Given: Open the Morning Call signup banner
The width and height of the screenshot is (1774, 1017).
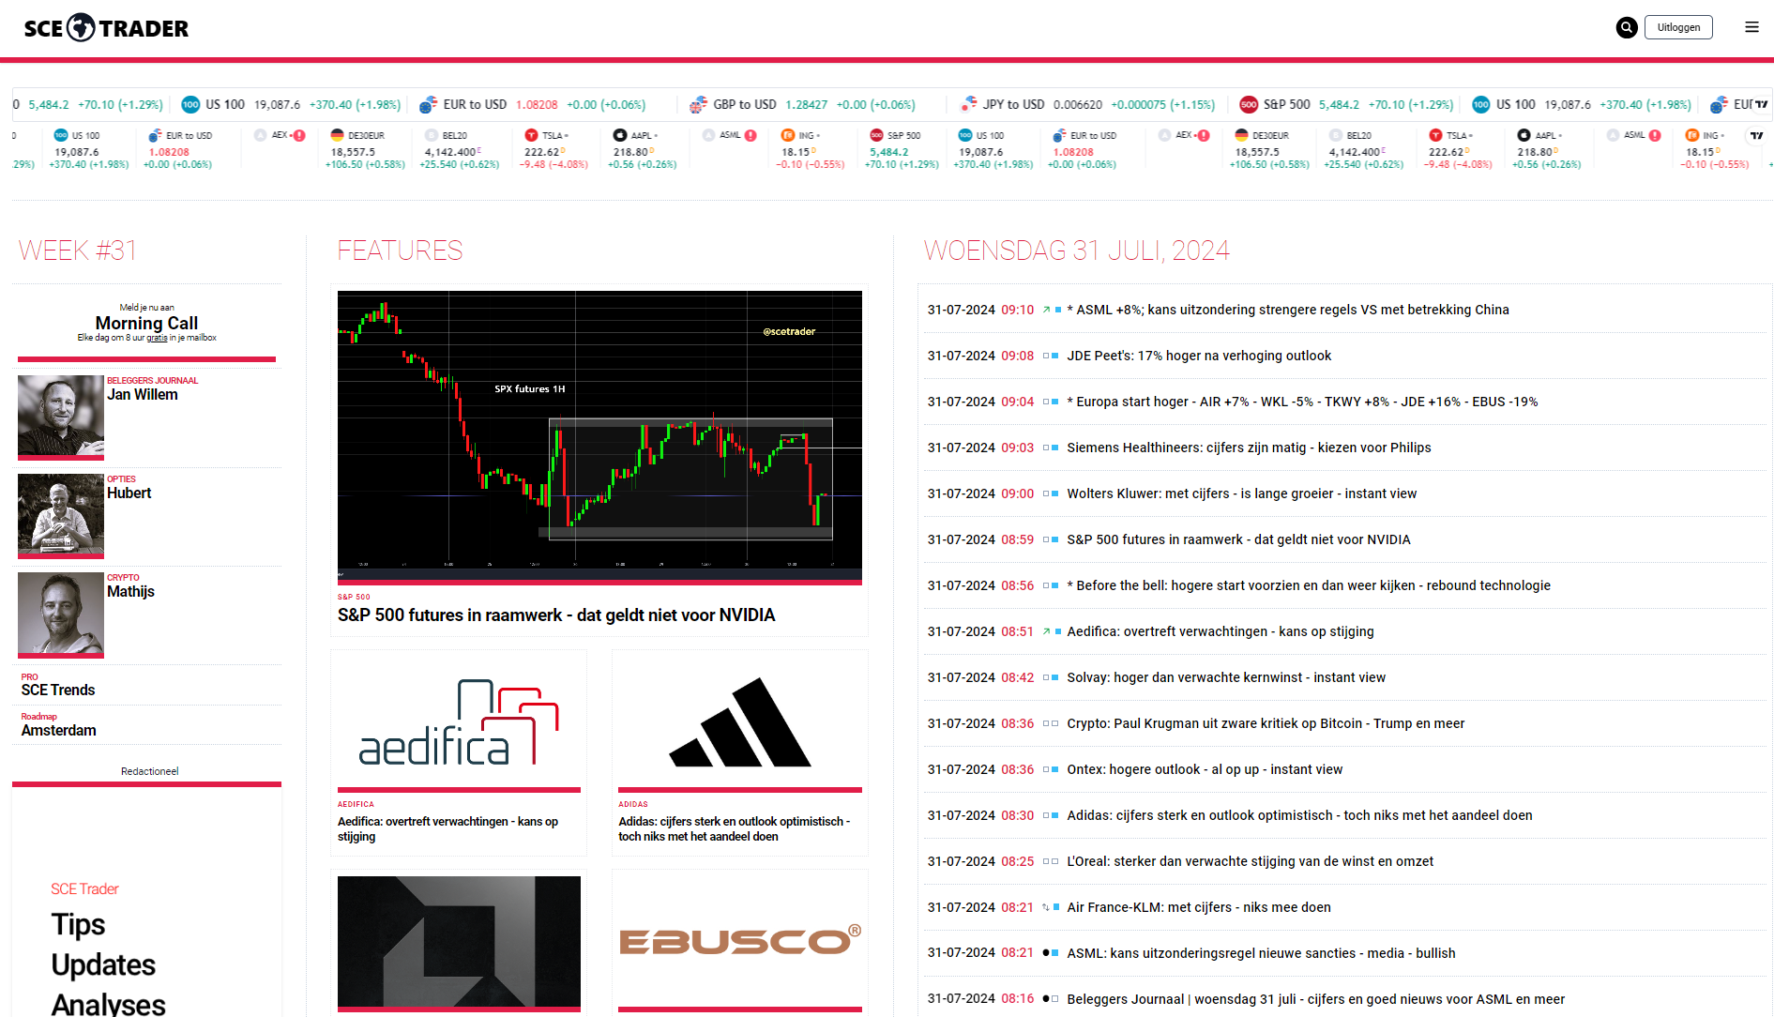Looking at the screenshot, I should pos(146,323).
